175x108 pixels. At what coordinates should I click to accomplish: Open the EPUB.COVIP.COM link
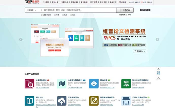coord(75,105)
